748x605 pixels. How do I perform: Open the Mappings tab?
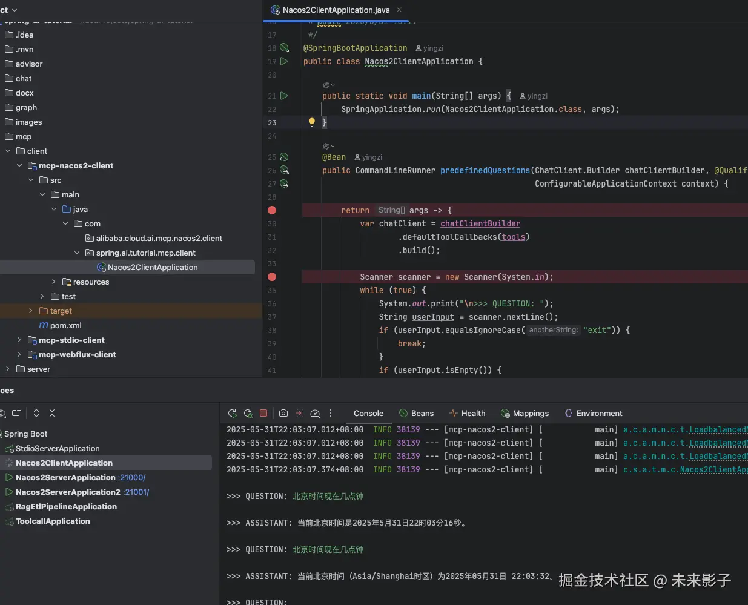pos(525,414)
